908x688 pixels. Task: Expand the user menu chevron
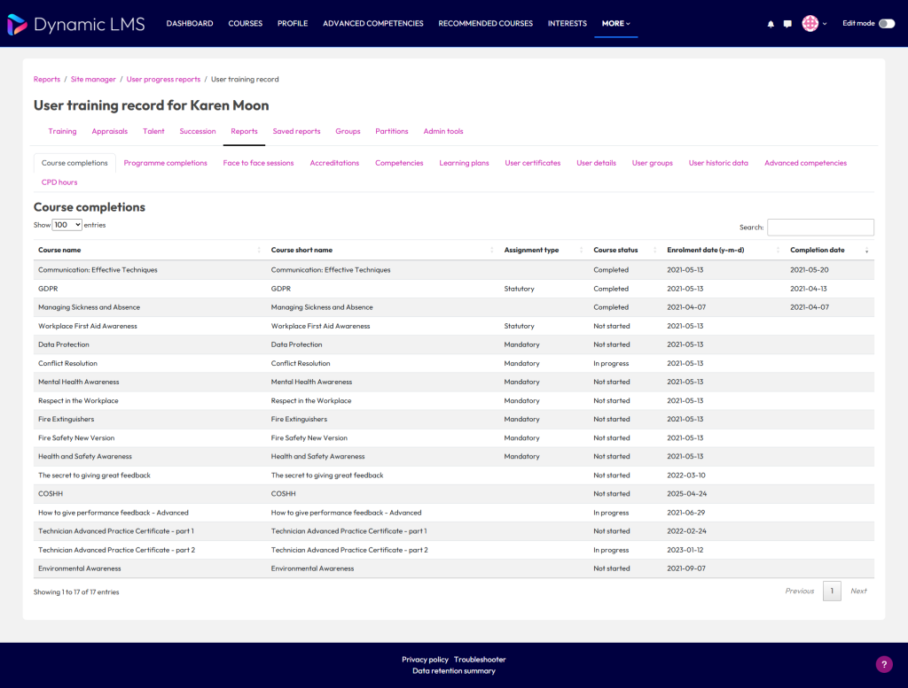click(825, 24)
